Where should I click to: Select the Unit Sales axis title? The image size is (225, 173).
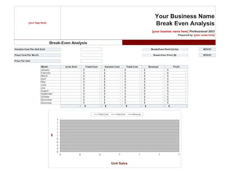119,163
